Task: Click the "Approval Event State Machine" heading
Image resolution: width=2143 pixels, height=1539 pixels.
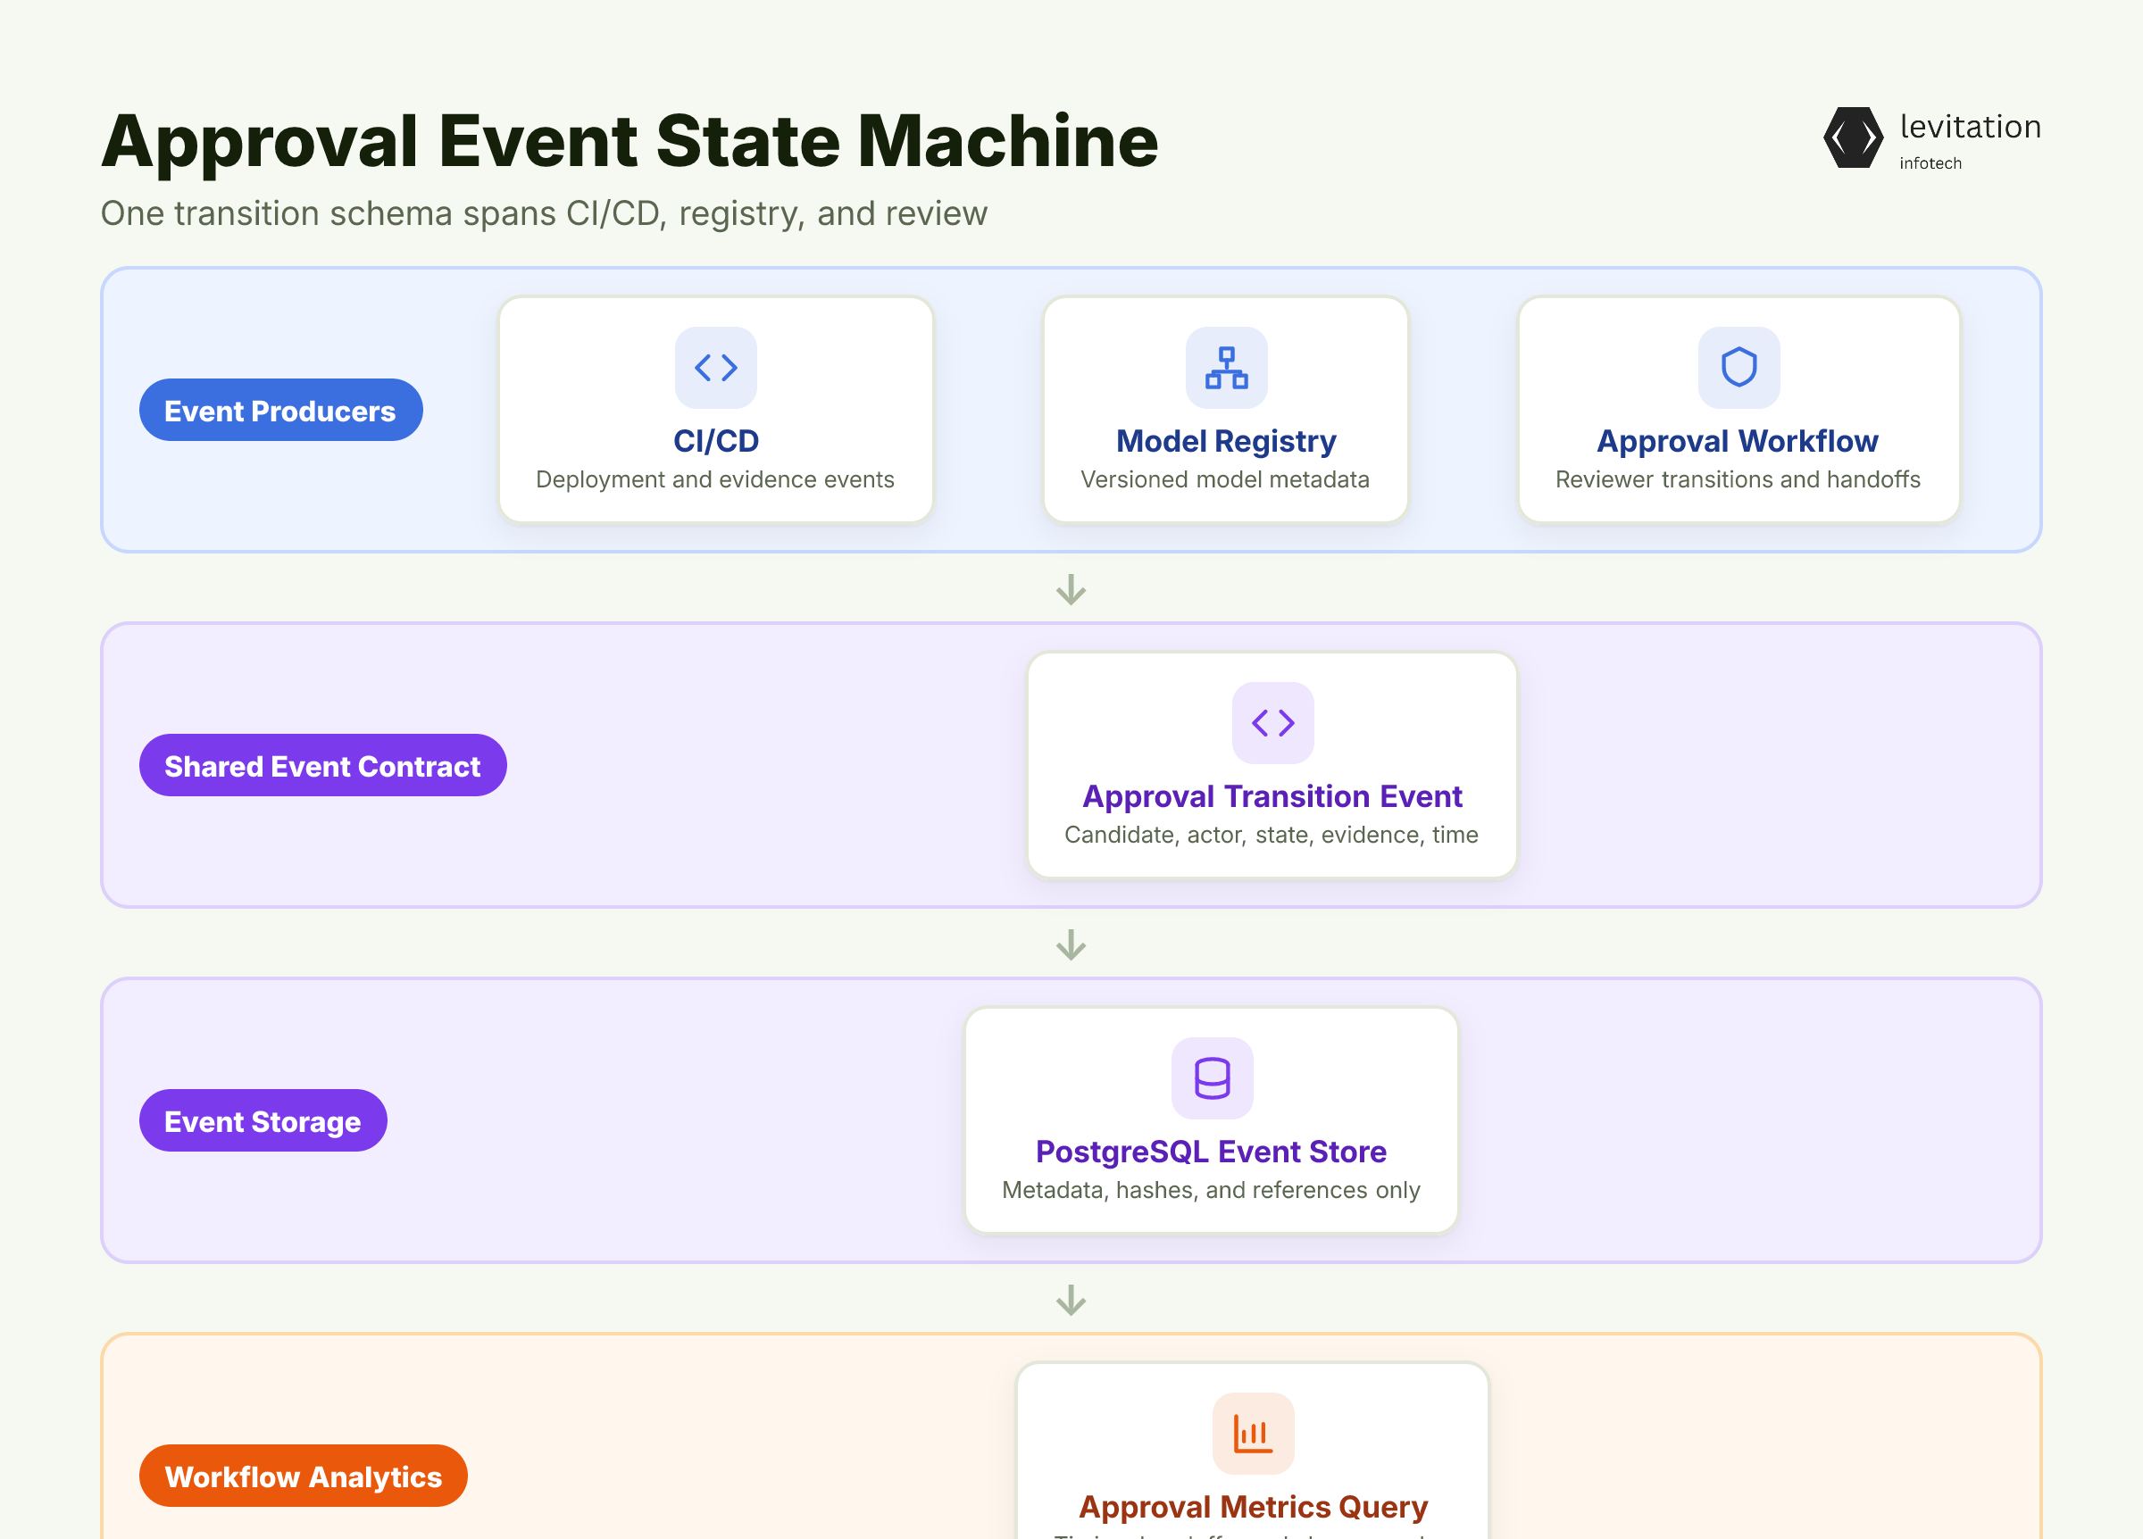Action: (x=630, y=142)
